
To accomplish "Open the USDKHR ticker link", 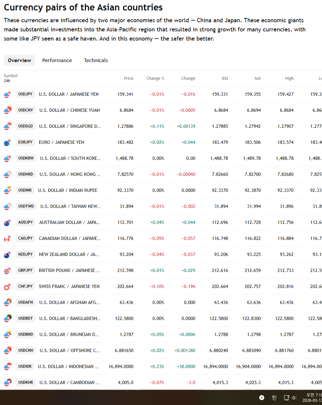I will 26,382.
